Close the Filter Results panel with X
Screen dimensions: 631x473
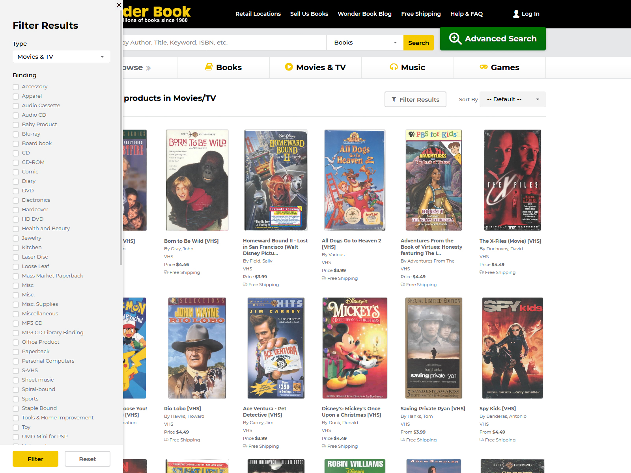119,5
